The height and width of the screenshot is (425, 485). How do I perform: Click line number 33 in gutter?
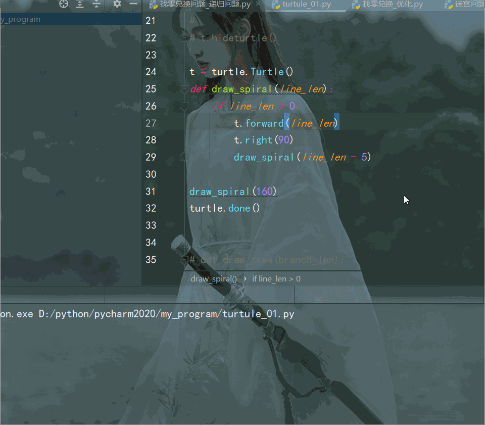(x=151, y=225)
